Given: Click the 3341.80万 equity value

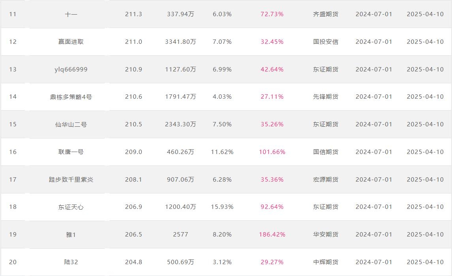Looking at the screenshot, I should click(180, 42).
